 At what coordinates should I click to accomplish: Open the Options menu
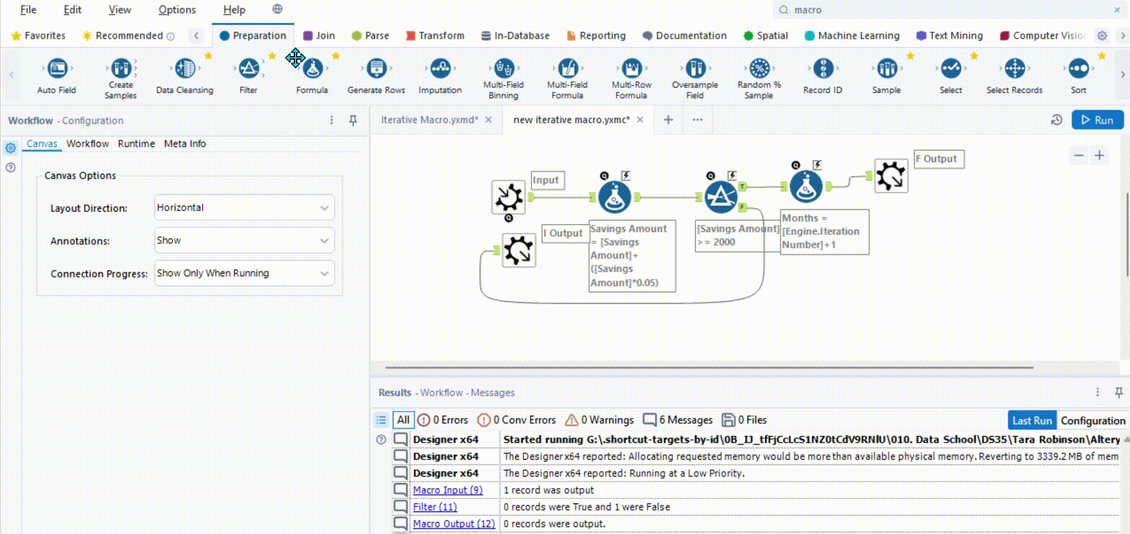pyautogui.click(x=177, y=10)
